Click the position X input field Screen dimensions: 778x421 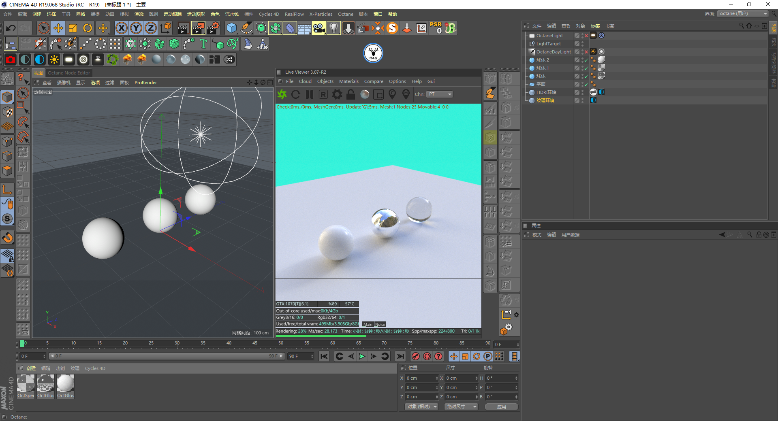(422, 378)
